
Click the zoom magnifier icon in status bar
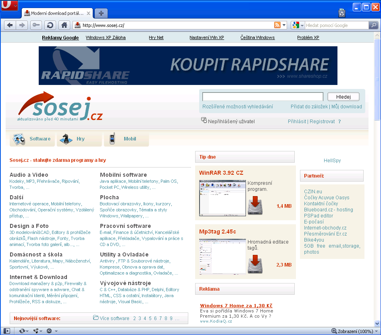pyautogui.click(x=334, y=331)
